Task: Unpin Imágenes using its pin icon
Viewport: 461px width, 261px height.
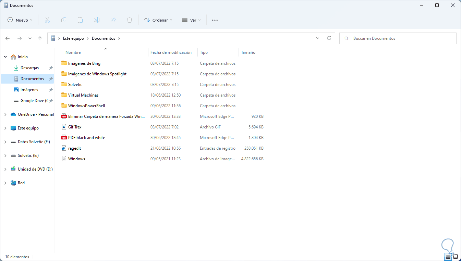Action: 51,90
